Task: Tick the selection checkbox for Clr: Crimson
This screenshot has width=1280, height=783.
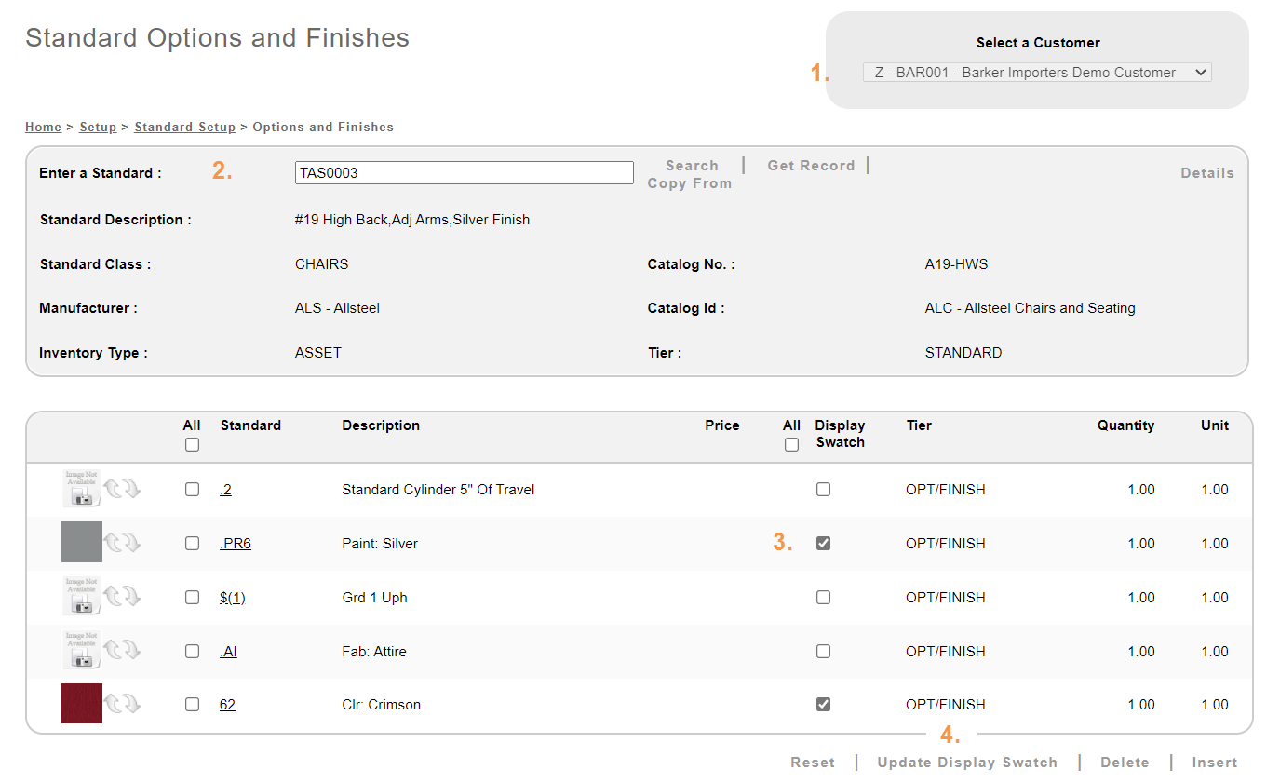Action: coord(192,705)
